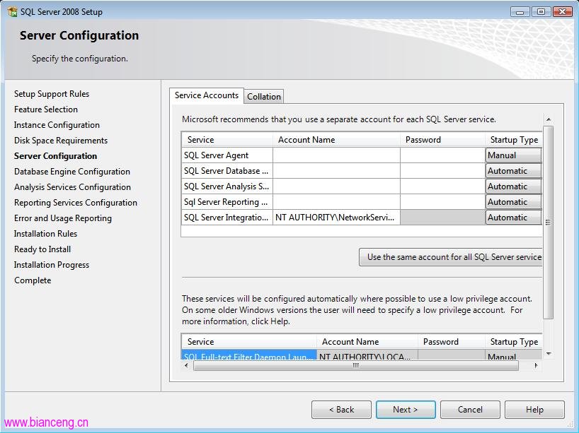Click Account Name field for SQL Server Database
579x433 pixels.
pyautogui.click(x=336, y=171)
